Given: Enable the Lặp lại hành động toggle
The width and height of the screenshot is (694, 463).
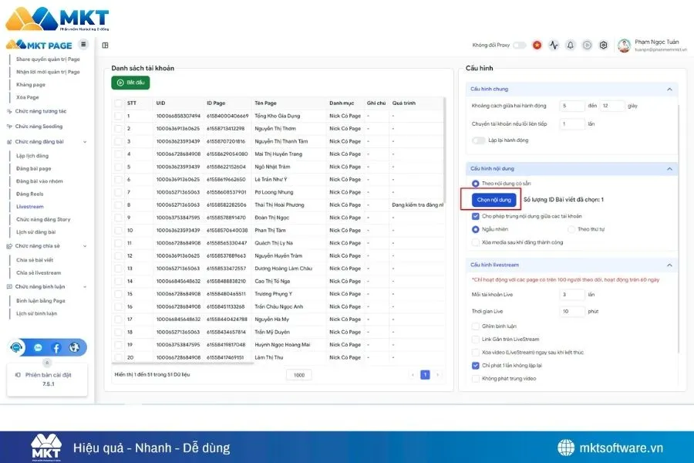Looking at the screenshot, I should click(x=478, y=140).
